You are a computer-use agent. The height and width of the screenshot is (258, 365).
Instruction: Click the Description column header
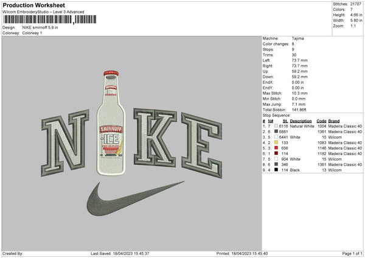coord(301,121)
